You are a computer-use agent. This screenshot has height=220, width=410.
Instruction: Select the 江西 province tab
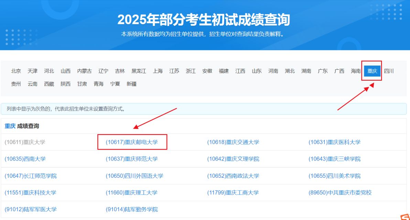coord(240,71)
